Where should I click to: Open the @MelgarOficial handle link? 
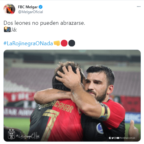30,12
